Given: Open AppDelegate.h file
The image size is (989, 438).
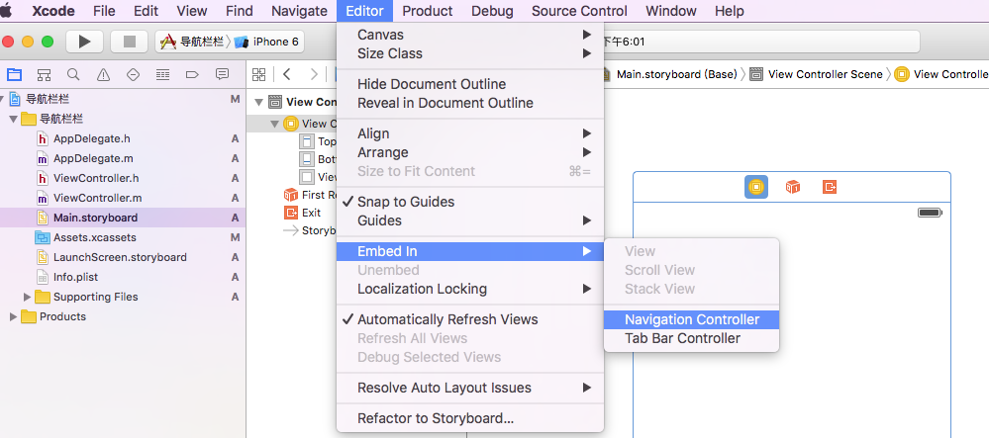Looking at the screenshot, I should tap(91, 138).
